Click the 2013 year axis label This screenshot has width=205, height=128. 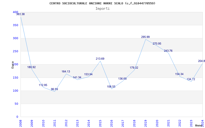(78, 123)
